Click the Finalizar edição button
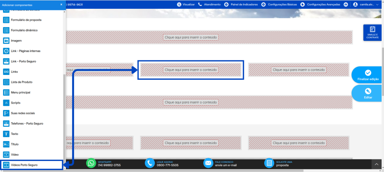 [x=367, y=75]
